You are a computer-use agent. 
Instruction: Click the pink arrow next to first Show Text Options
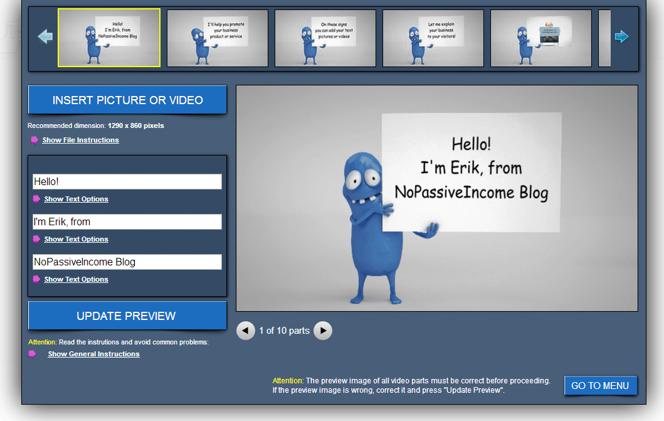click(36, 199)
